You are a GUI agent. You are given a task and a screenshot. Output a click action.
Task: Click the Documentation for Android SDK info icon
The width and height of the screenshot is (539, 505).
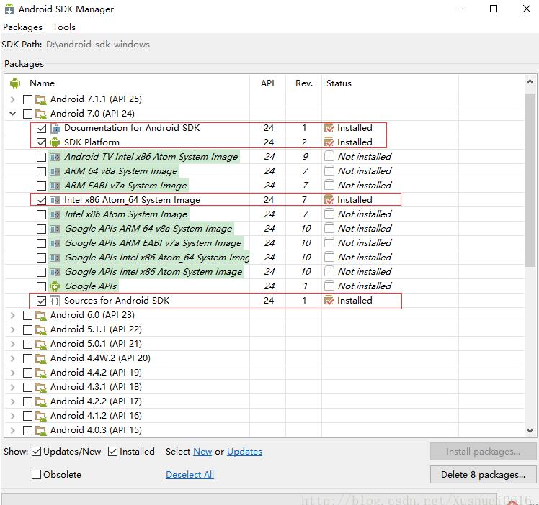55,128
